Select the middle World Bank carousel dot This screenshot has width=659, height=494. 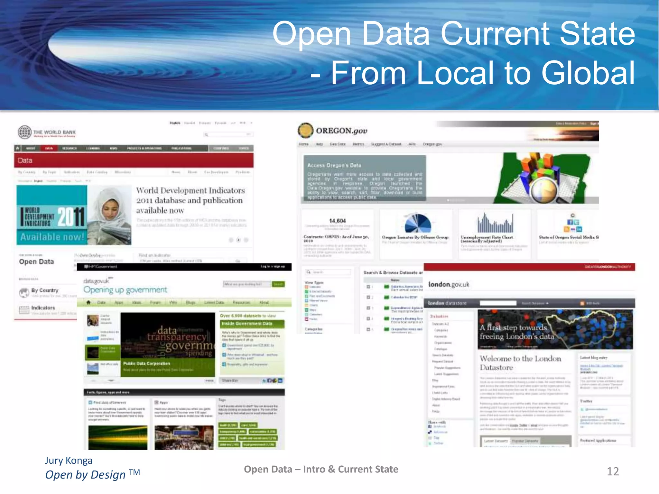click(238, 240)
